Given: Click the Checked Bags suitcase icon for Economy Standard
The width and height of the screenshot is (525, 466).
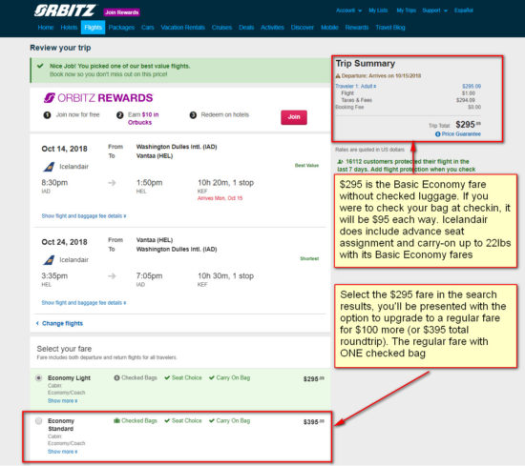Looking at the screenshot, I should click(116, 420).
